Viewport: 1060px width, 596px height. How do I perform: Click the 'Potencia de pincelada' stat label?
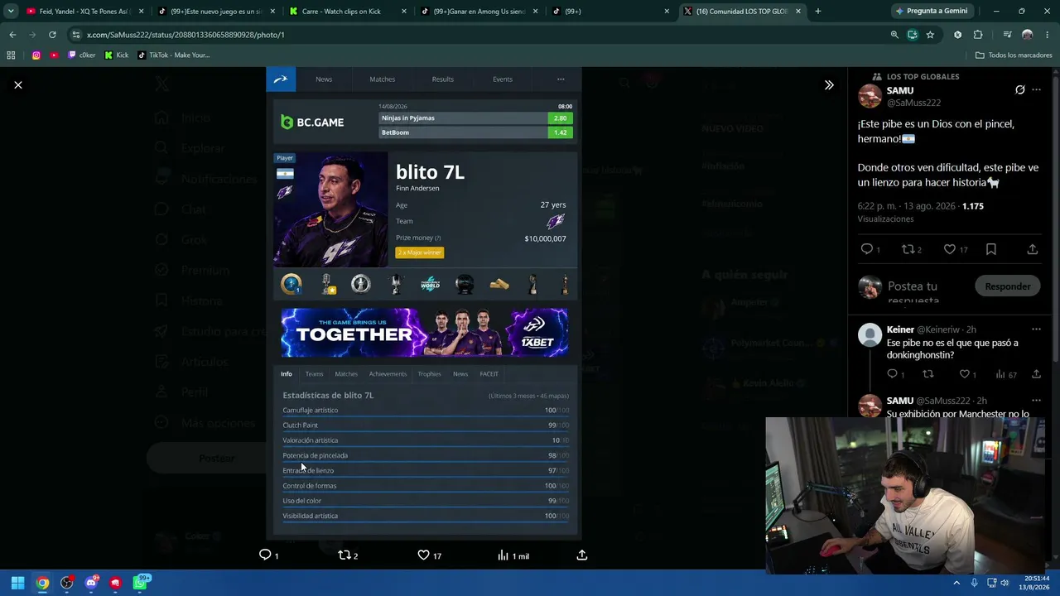tap(315, 455)
